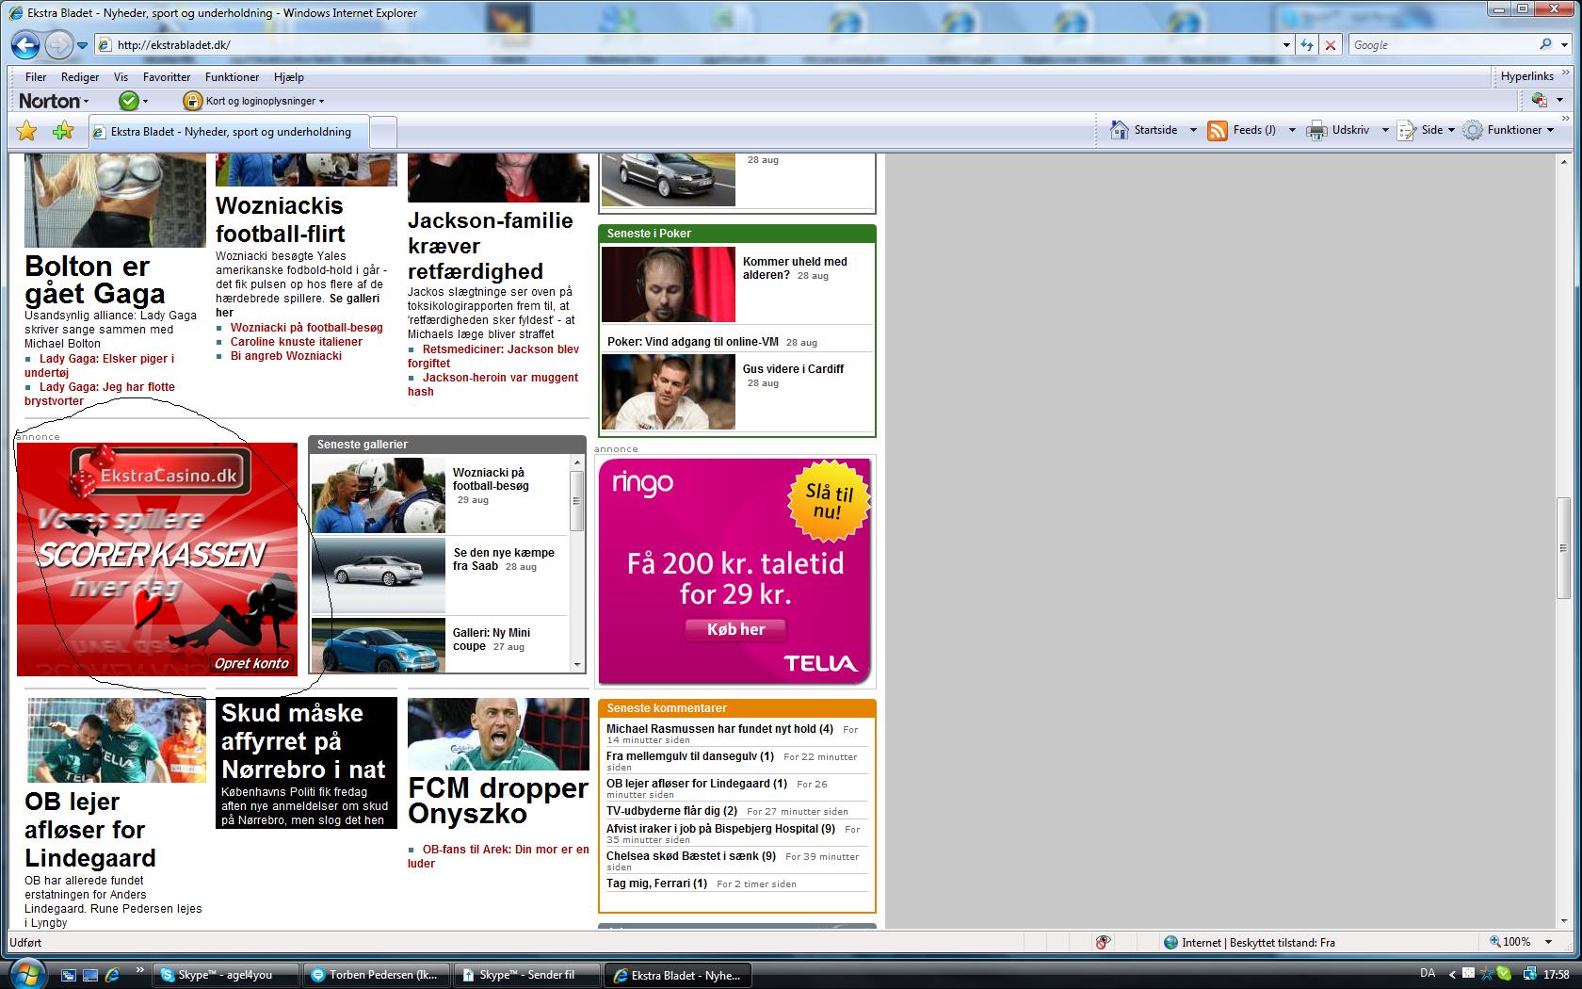Click the Add to Favorites star-plus icon

(x=62, y=131)
